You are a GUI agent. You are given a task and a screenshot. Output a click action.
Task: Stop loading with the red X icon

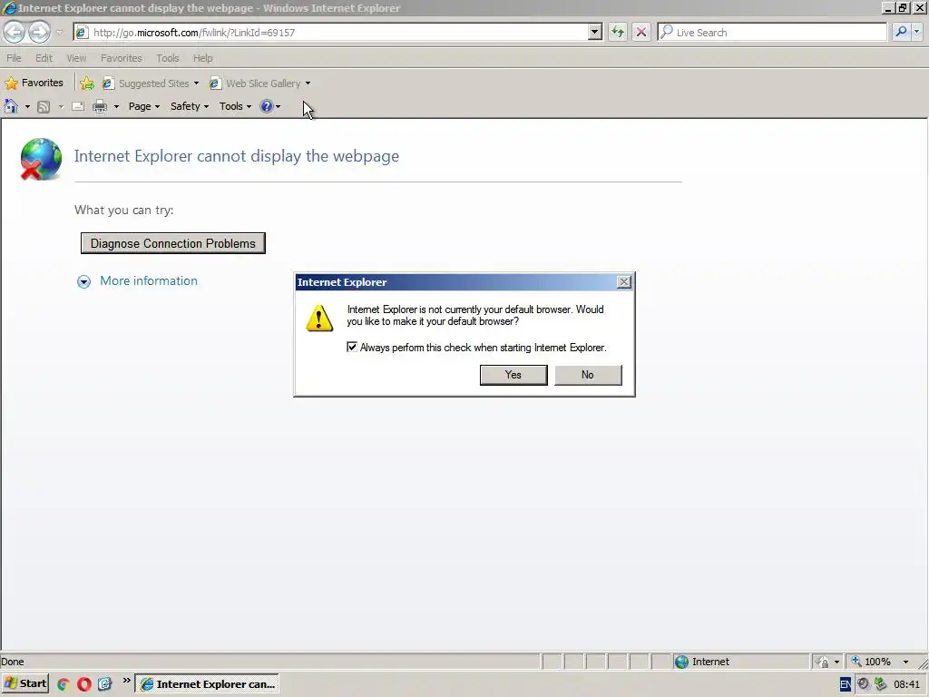(641, 33)
